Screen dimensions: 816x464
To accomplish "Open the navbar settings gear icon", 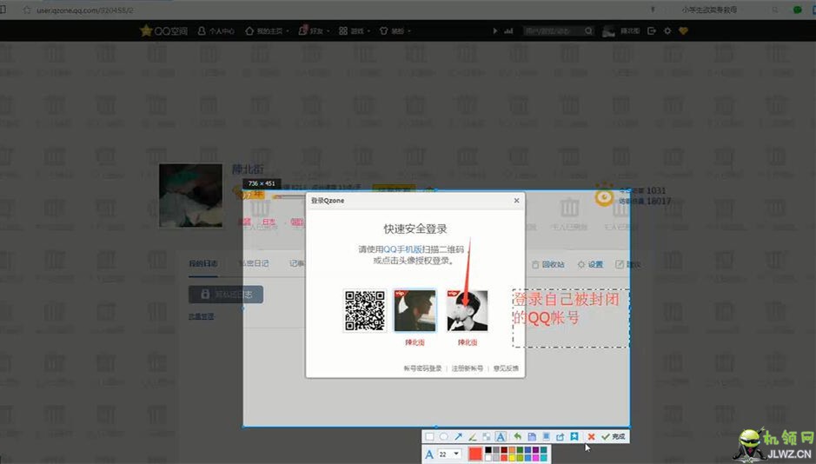I will [x=667, y=31].
